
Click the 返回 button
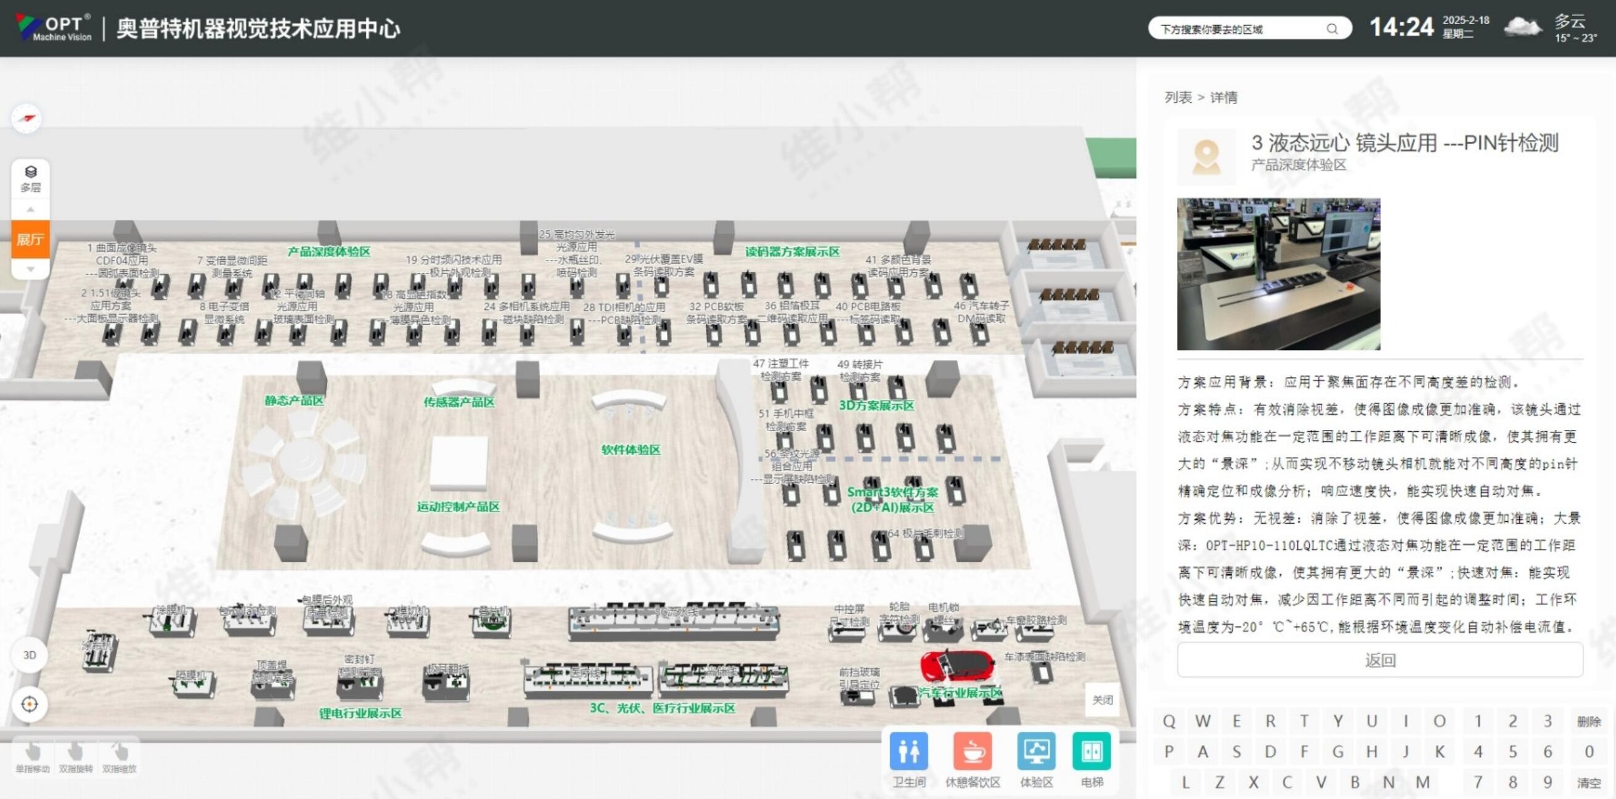coord(1379,660)
